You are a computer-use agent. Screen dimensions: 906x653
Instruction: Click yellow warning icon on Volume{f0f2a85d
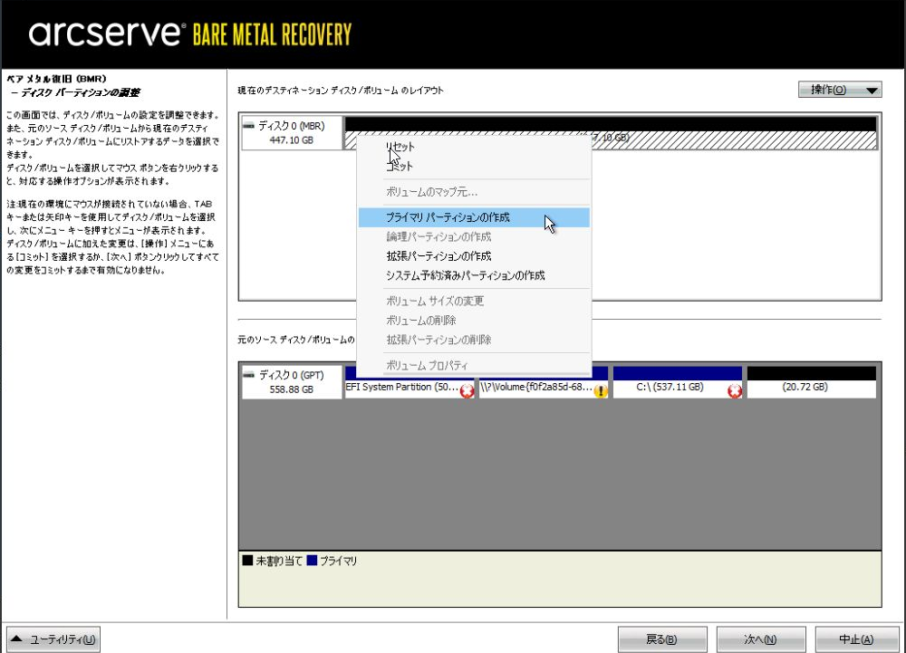[601, 391]
